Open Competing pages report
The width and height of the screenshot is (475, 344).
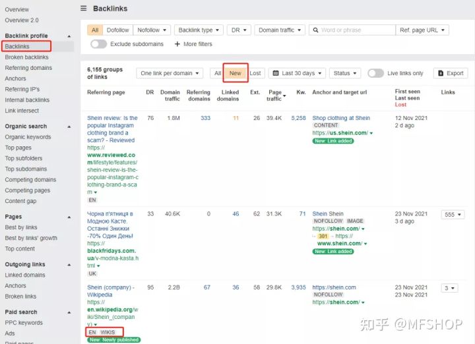click(x=28, y=190)
